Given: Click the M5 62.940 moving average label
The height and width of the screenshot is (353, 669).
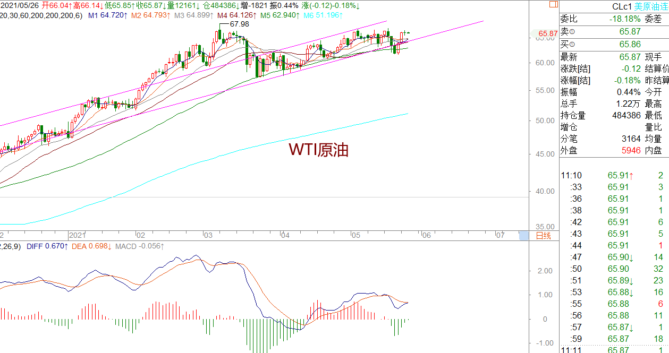Looking at the screenshot, I should (280, 15).
